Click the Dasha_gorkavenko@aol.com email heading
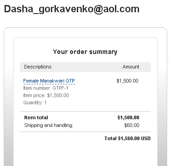Viewport: 169px width, 166px height. [x=72, y=9]
